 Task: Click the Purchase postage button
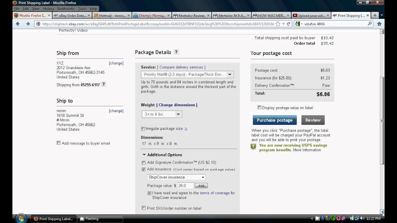click(274, 120)
